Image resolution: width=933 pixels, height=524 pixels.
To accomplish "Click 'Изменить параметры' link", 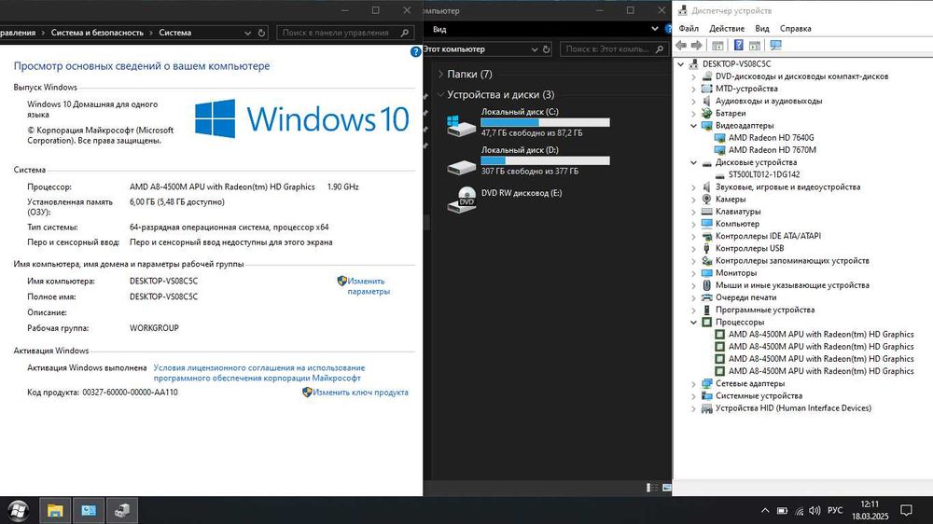I will [x=369, y=286].
